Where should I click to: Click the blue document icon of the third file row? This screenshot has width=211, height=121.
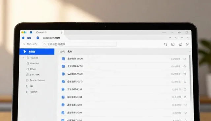(63, 74)
